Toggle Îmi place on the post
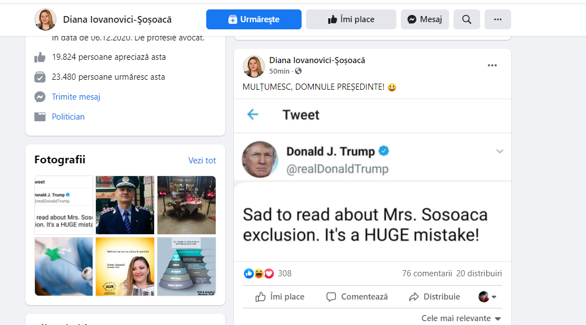 pyautogui.click(x=280, y=297)
